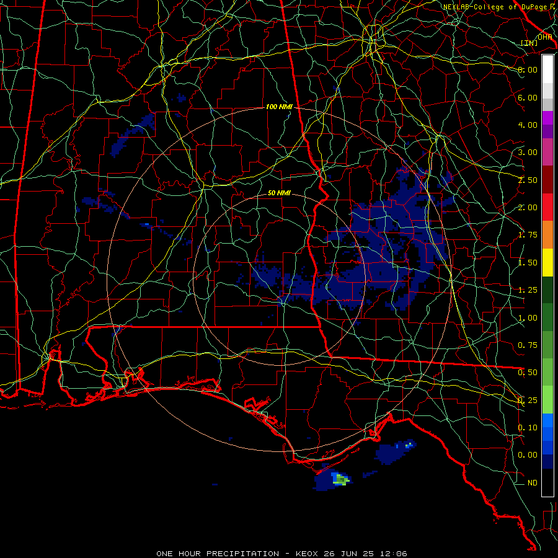Screen dimensions: 558x558
Task: Click the '0.75' legend value
Action: 528,345
